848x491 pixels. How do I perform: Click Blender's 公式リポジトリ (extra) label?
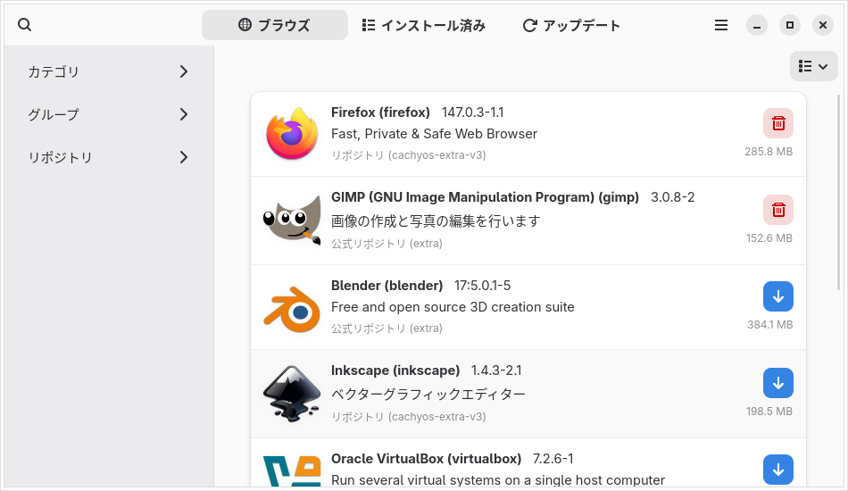pyautogui.click(x=387, y=329)
